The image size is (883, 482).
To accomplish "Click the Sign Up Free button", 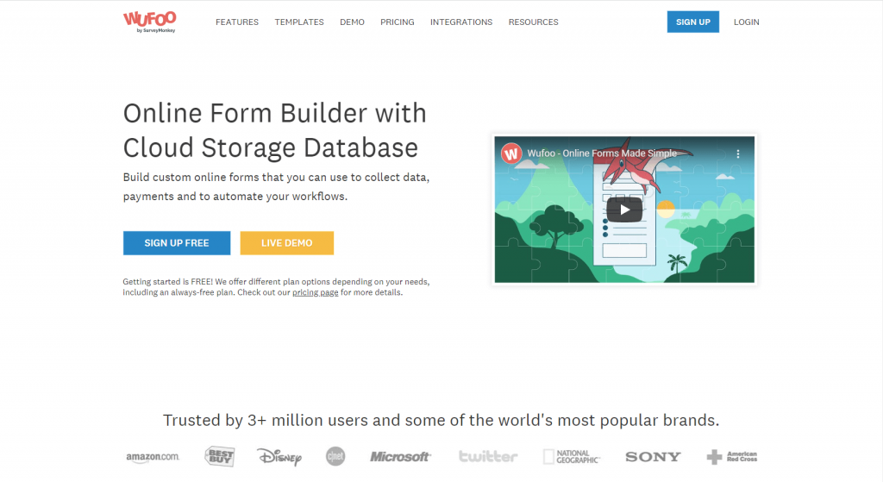I will pos(177,243).
